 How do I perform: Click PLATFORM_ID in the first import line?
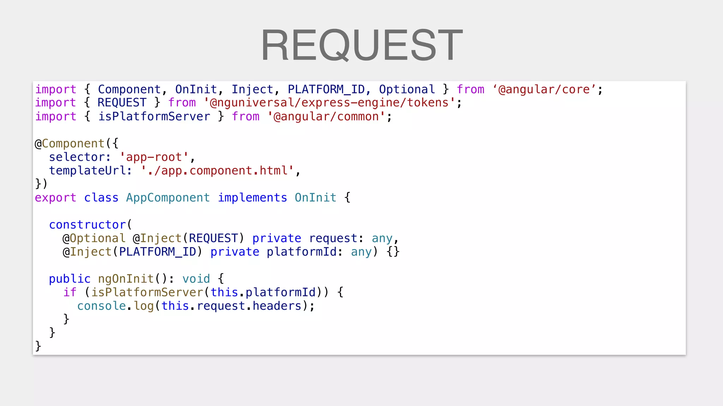326,90
